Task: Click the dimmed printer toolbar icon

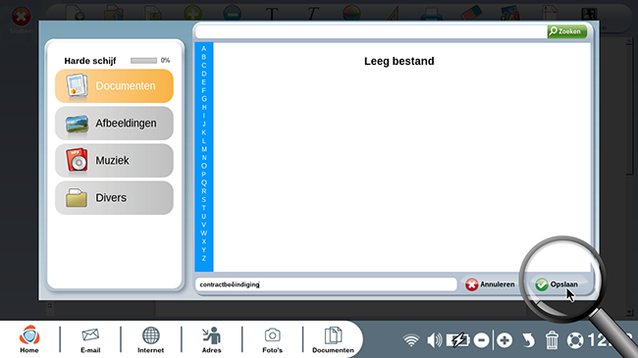Action: [x=431, y=14]
